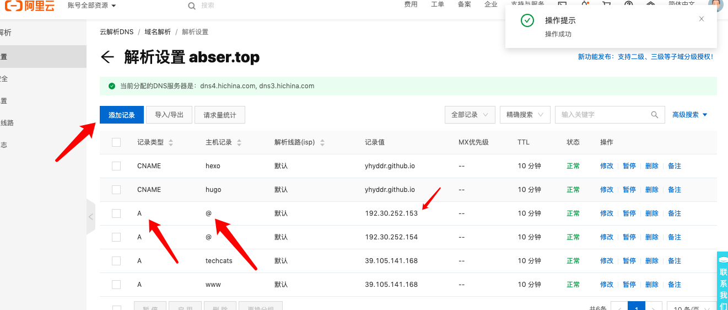Click 备注 for the hexo record
Screen dimensions: 728x310
(x=675, y=166)
